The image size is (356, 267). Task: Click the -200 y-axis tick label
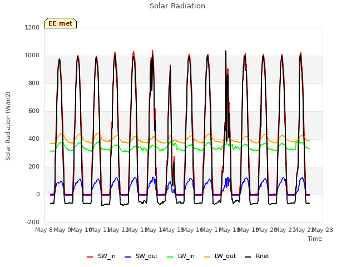click(x=33, y=222)
